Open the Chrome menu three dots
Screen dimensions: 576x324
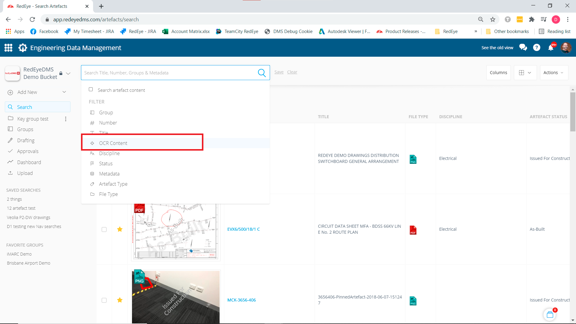pos(568,19)
